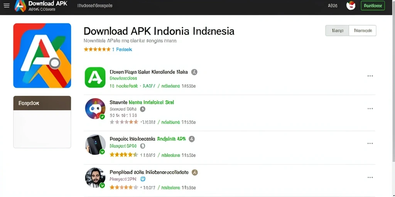The image size is (395, 197).
Task: Open the bearded man row title link
Action: click(149, 172)
